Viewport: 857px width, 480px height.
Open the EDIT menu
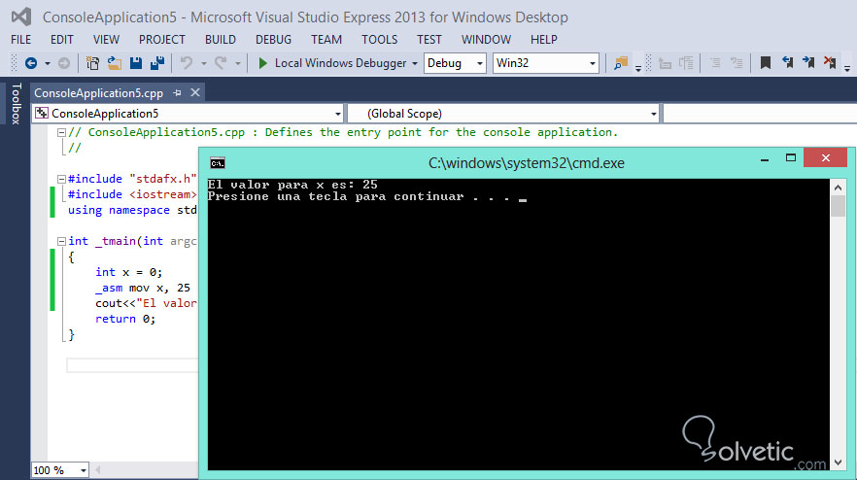tap(62, 40)
